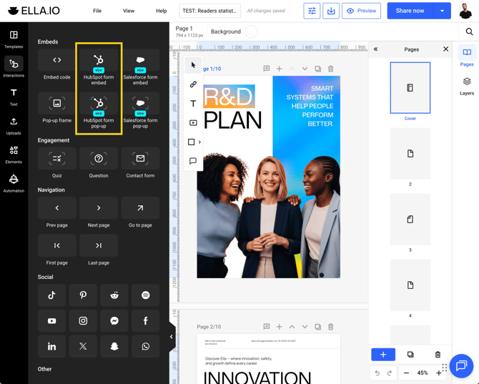Insert a Quiz engagement element

coord(56,158)
